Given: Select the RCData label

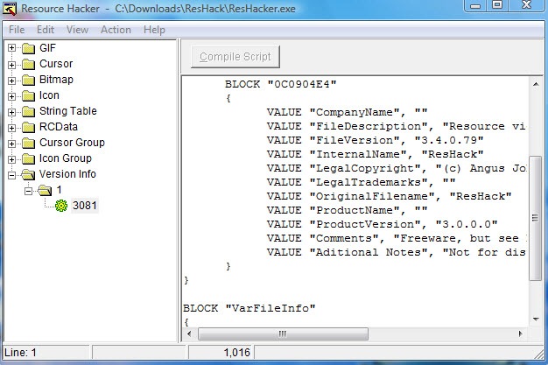Looking at the screenshot, I should coord(59,127).
